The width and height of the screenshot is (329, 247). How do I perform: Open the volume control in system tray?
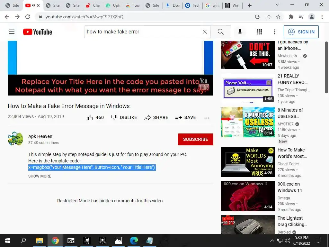coord(288,241)
